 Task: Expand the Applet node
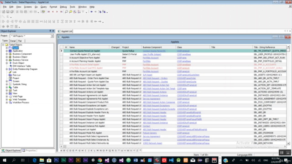tap(7, 48)
